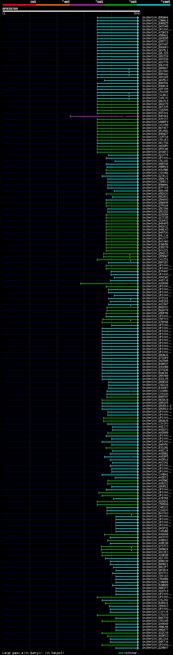Select the label UniRef100_Q9UM11-3
This screenshot has width=173, height=655.
[x=157, y=409]
